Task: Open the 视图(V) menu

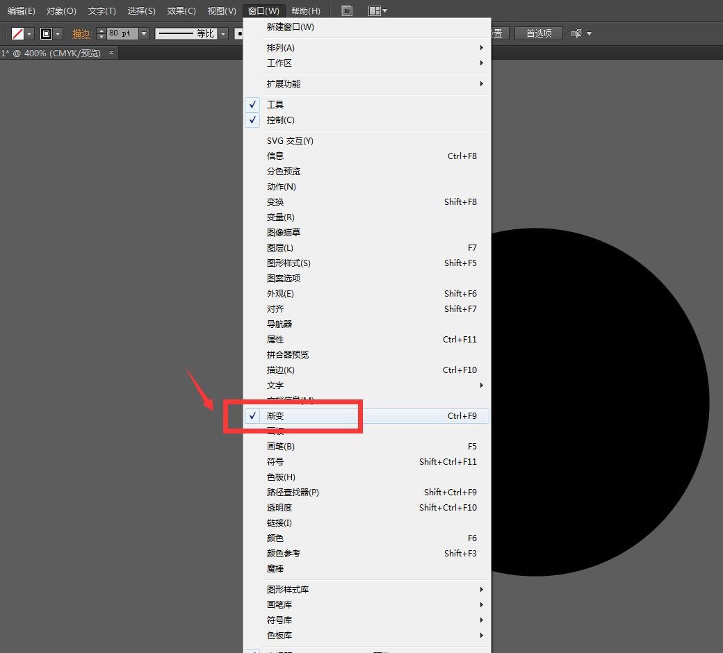Action: (x=222, y=10)
